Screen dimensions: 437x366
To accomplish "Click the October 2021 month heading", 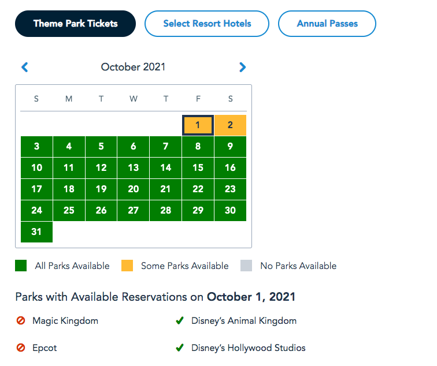I will 133,68.
